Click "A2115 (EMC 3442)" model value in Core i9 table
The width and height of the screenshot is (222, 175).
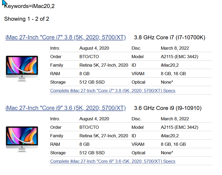click(179, 127)
